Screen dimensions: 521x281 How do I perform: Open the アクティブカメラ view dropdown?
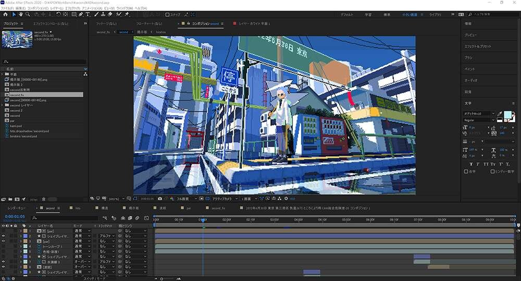224,198
